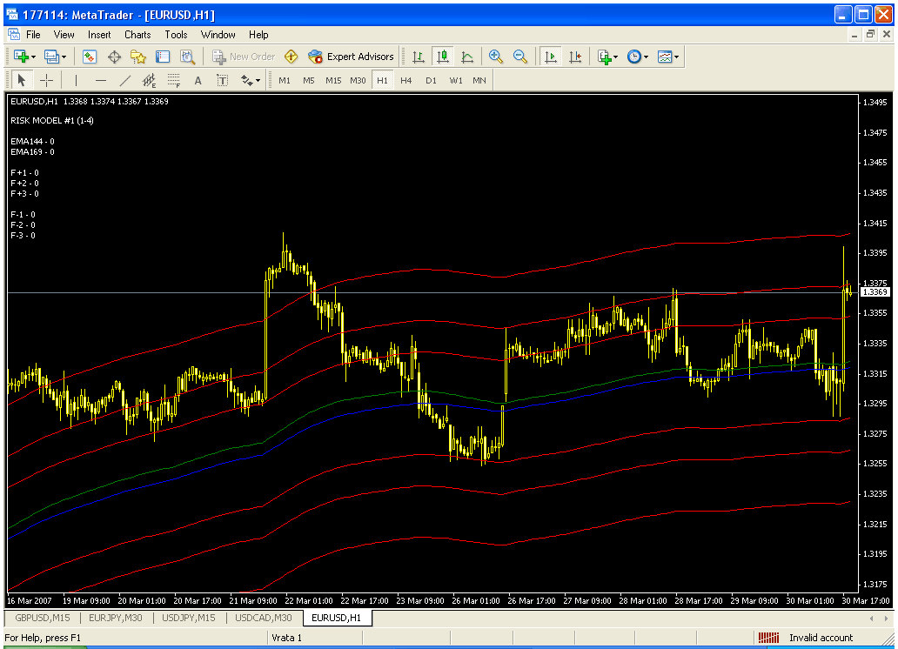Draw a trendline with the diagonal line tool
898x649 pixels.
point(124,80)
